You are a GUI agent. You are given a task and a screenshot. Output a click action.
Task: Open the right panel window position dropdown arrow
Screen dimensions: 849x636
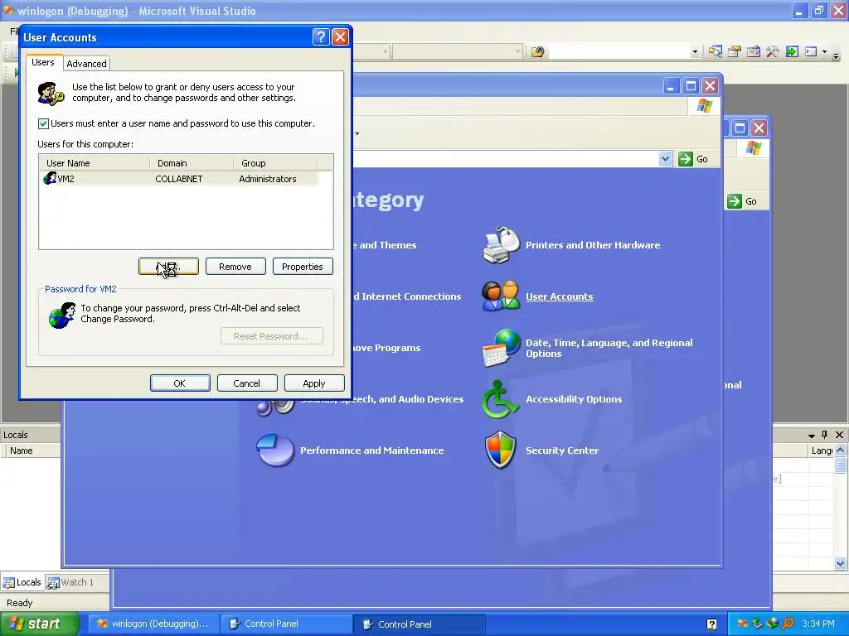[x=811, y=436]
